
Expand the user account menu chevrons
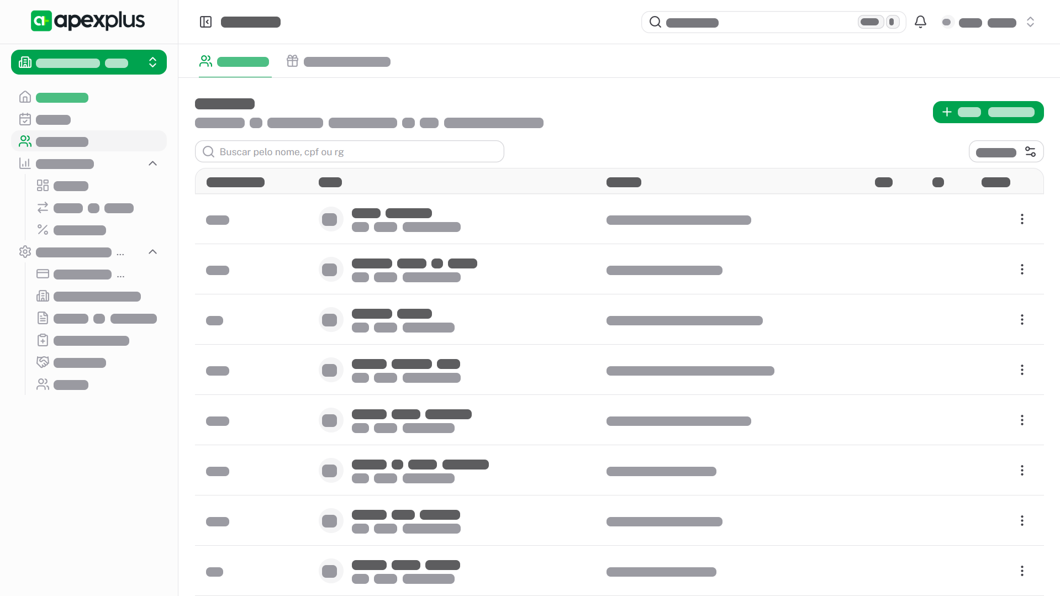click(1030, 22)
